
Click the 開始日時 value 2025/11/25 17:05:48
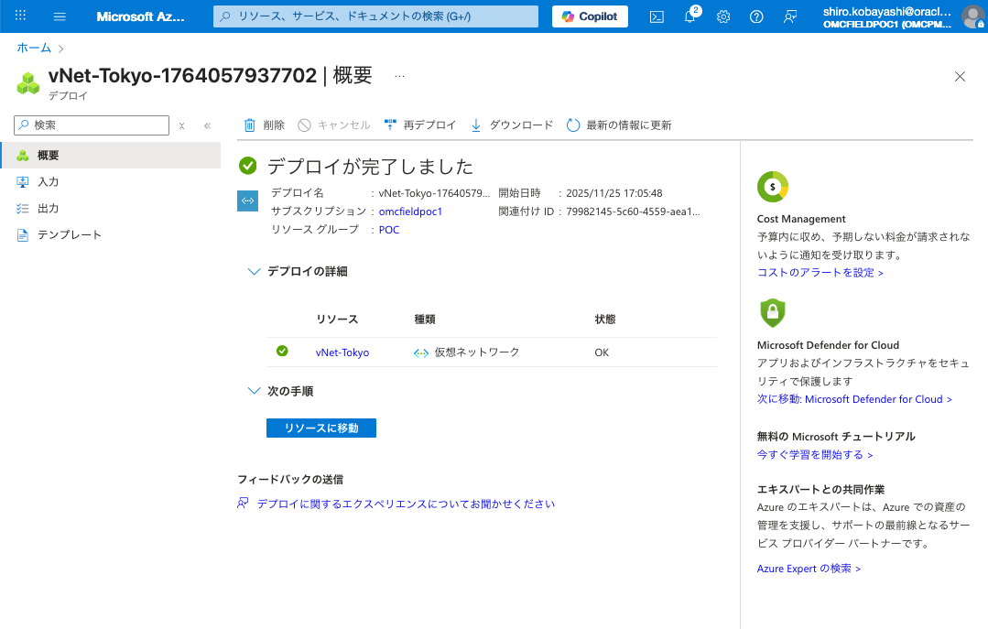tap(614, 193)
